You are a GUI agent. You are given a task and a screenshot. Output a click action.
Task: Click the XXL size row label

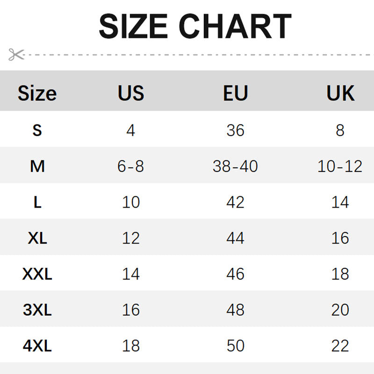point(37,274)
